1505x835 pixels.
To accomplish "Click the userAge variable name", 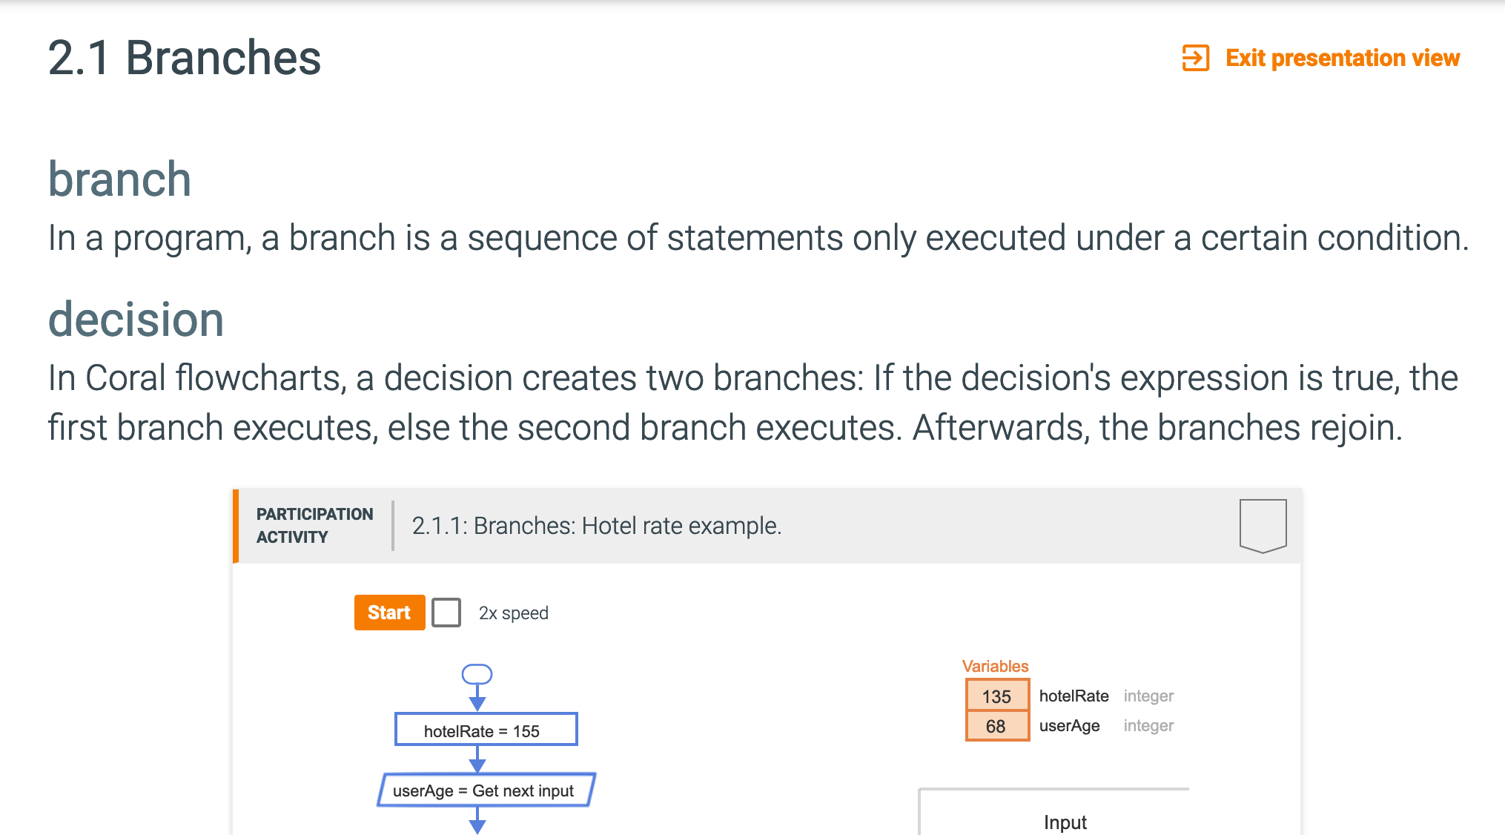I will (x=1069, y=725).
